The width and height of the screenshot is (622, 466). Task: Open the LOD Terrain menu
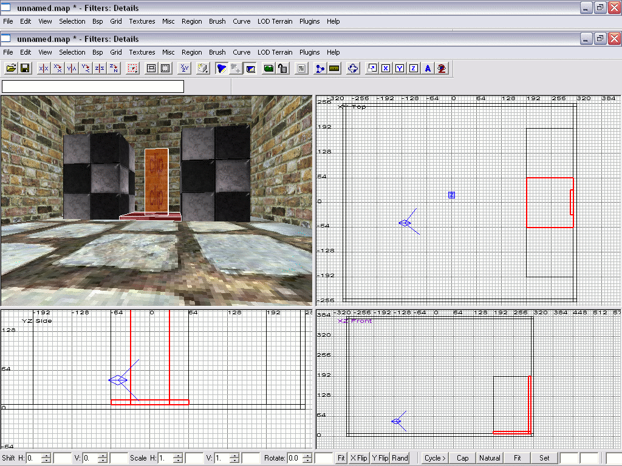(275, 52)
